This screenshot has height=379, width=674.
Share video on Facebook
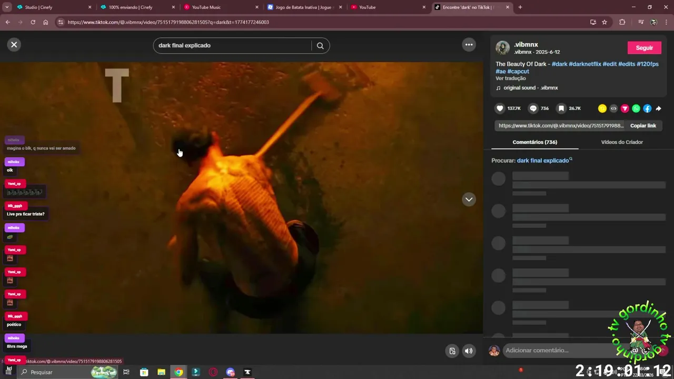point(647,108)
